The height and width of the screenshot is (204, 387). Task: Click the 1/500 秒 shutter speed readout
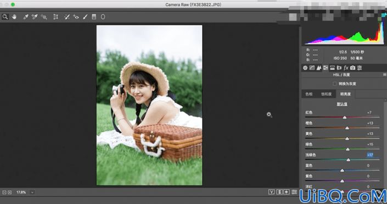[x=357, y=52]
